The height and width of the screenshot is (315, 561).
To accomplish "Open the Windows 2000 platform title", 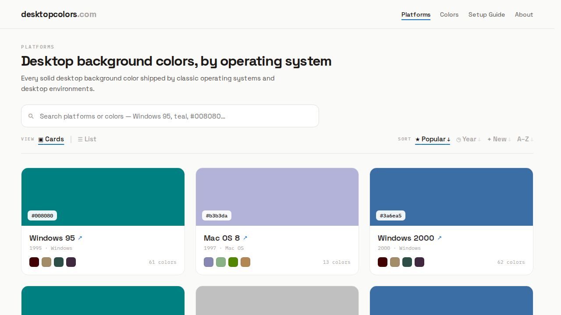I will click(406, 238).
